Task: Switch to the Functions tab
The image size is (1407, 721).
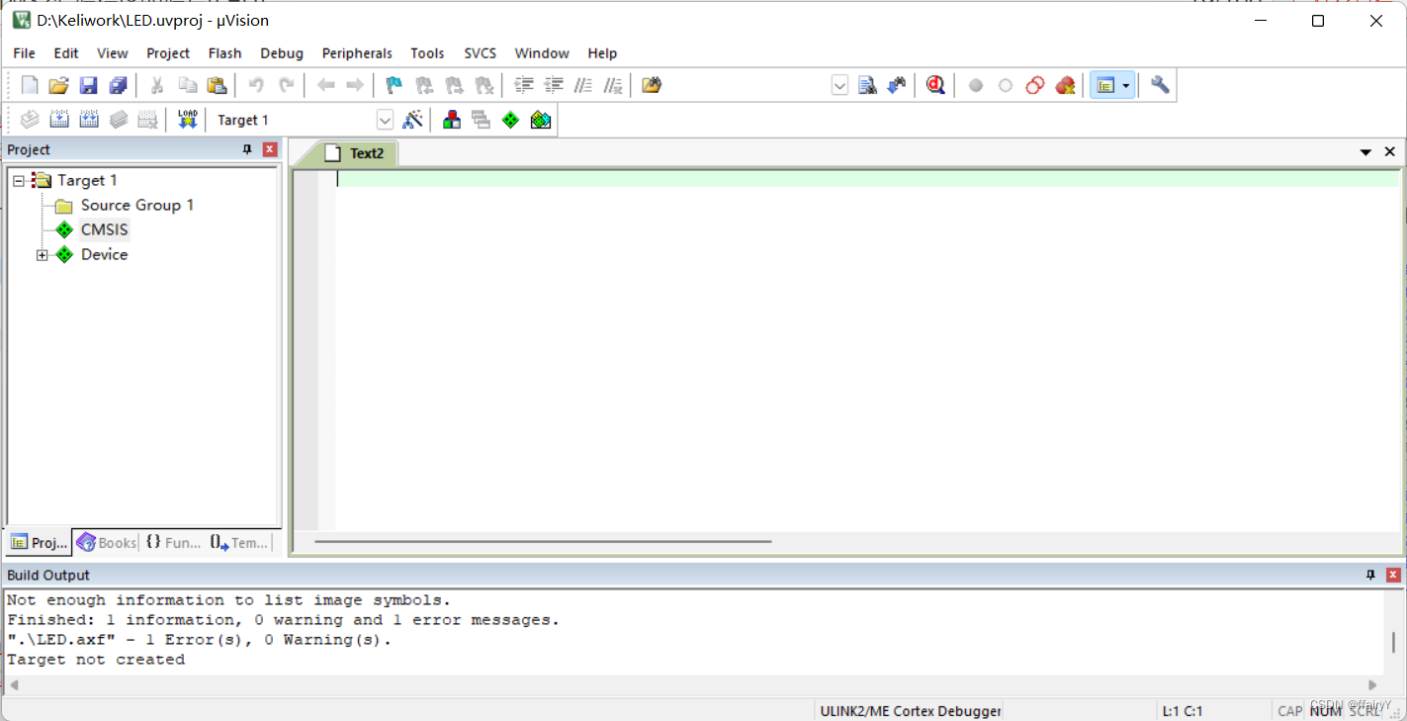Action: [173, 542]
